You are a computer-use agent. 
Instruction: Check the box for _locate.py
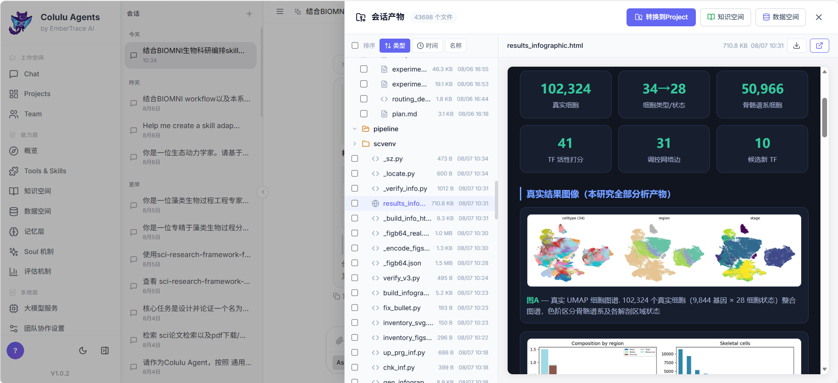pyautogui.click(x=355, y=174)
